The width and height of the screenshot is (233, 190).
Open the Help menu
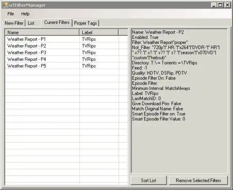pos(25,14)
